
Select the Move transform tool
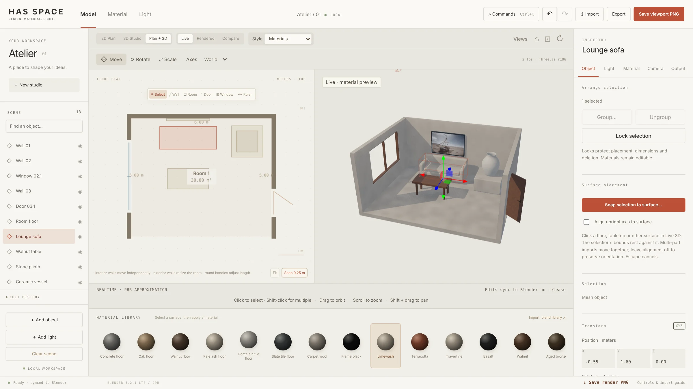(x=111, y=59)
